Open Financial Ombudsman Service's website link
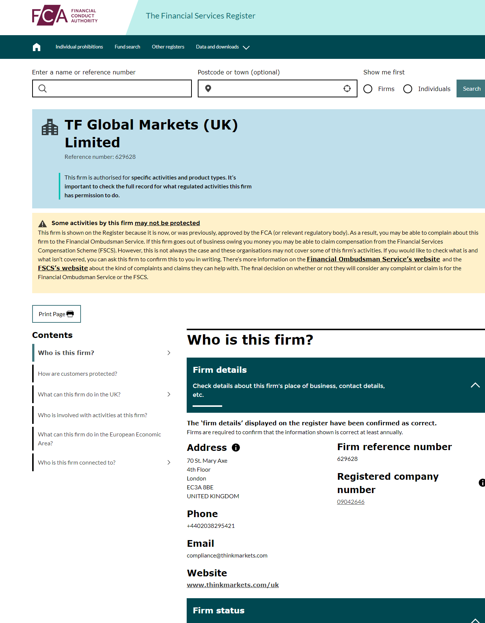Screen dimensions: 485x623 [373, 259]
